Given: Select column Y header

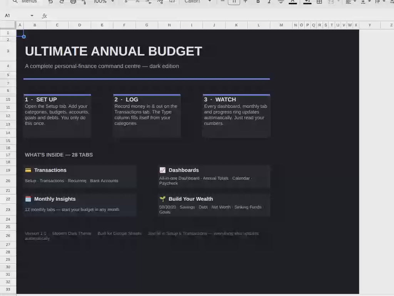Looking at the screenshot, I should pos(370,25).
